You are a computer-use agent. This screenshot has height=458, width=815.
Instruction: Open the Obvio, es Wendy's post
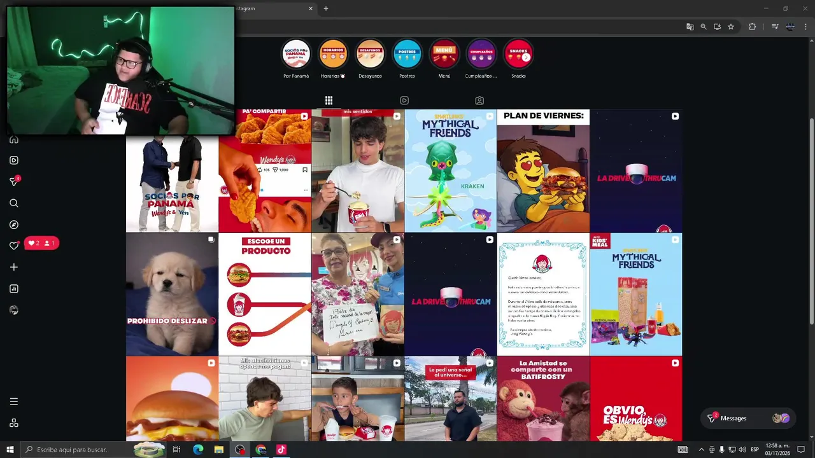coord(636,398)
